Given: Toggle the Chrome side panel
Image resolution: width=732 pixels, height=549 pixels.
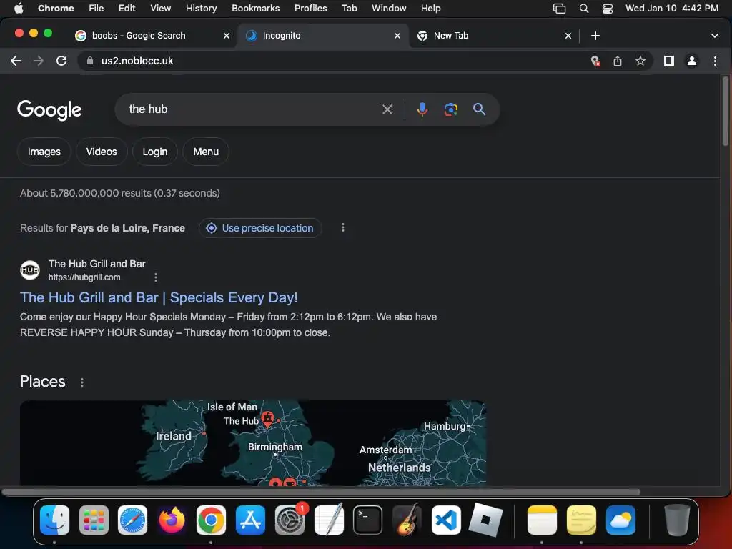Looking at the screenshot, I should 669,61.
